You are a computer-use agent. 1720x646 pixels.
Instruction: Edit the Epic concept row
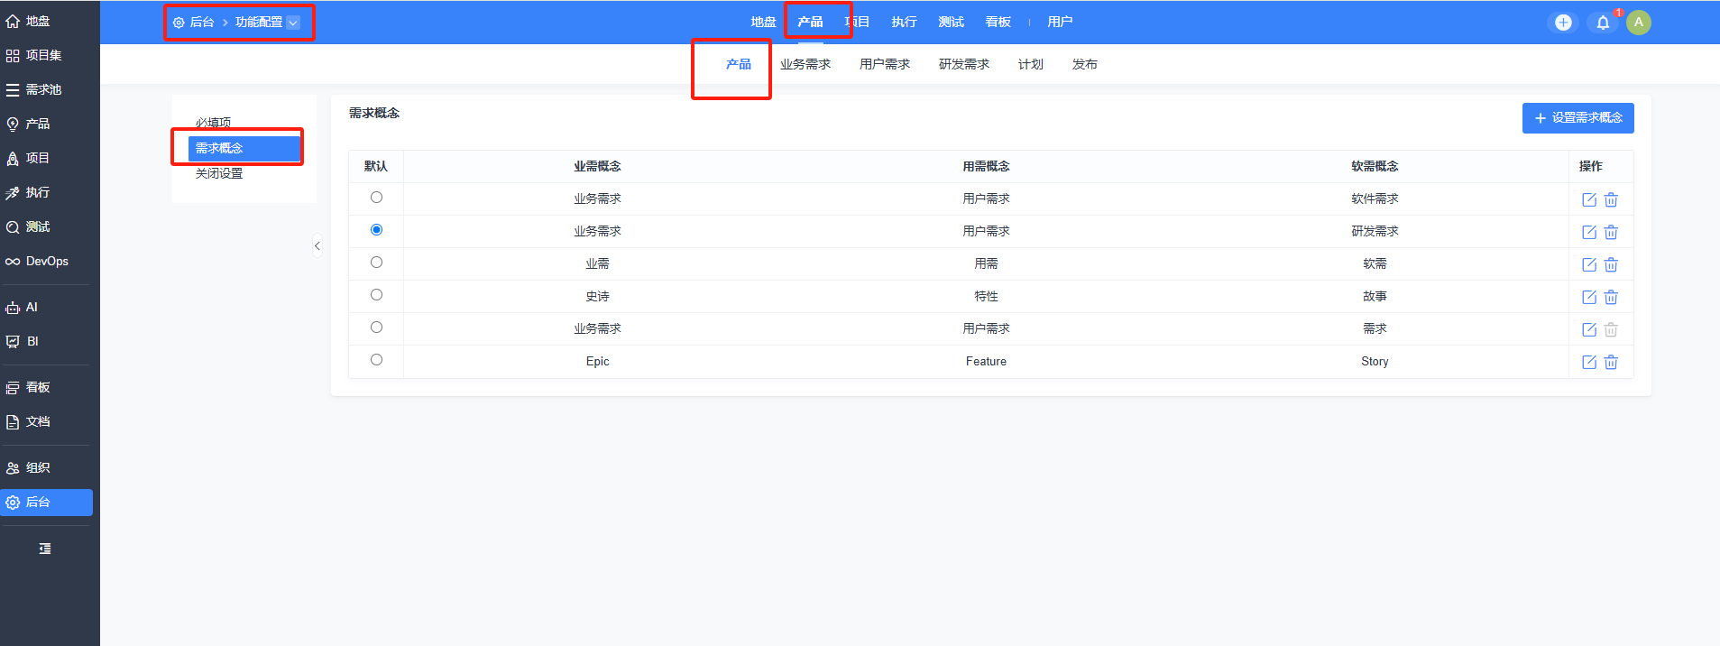pyautogui.click(x=1589, y=362)
